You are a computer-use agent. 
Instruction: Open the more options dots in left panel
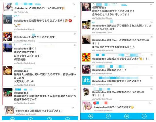[x=68, y=119]
